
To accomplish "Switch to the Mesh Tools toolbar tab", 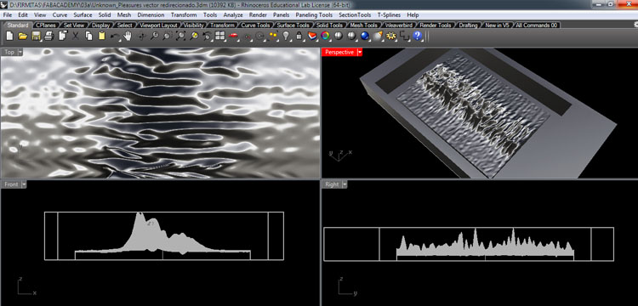I will (363, 25).
